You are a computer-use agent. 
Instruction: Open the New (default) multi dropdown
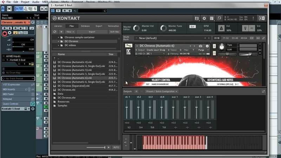[136, 38]
